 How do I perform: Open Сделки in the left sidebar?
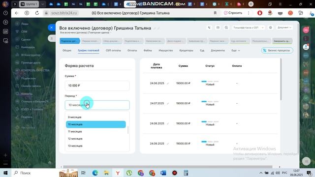click(26, 39)
